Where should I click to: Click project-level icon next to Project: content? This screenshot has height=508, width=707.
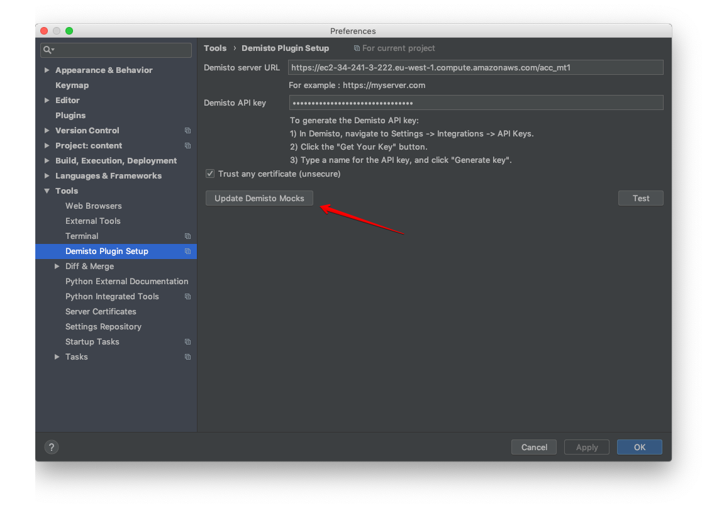click(187, 146)
